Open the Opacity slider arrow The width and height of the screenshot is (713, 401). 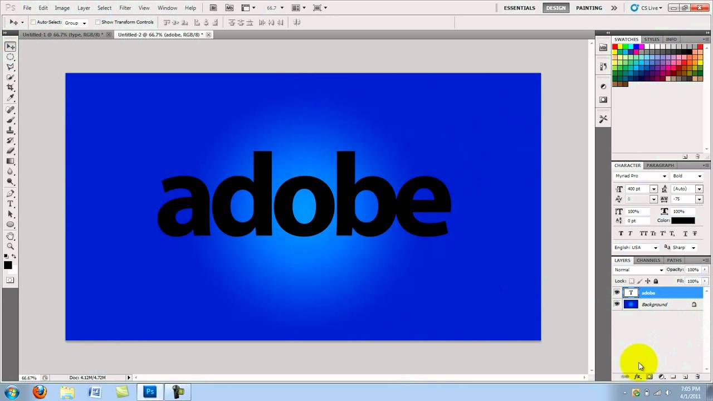(705, 270)
